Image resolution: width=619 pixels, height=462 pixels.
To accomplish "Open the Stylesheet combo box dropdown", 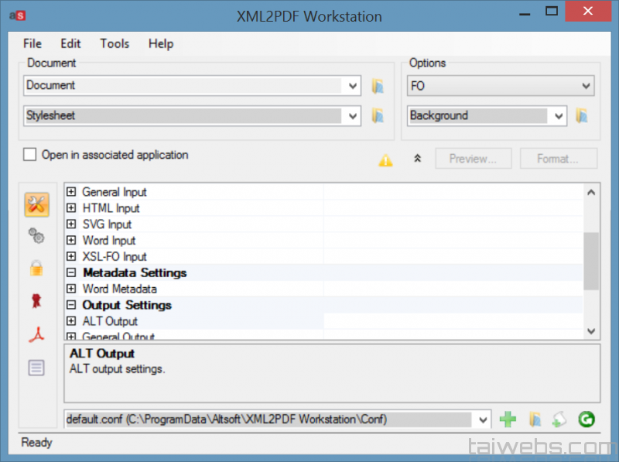I will (x=353, y=116).
